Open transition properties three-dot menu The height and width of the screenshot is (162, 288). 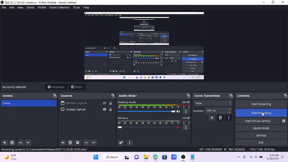tap(229, 118)
